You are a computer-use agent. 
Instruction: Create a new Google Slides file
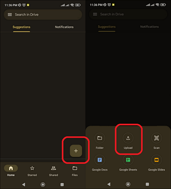pyautogui.click(x=156, y=163)
